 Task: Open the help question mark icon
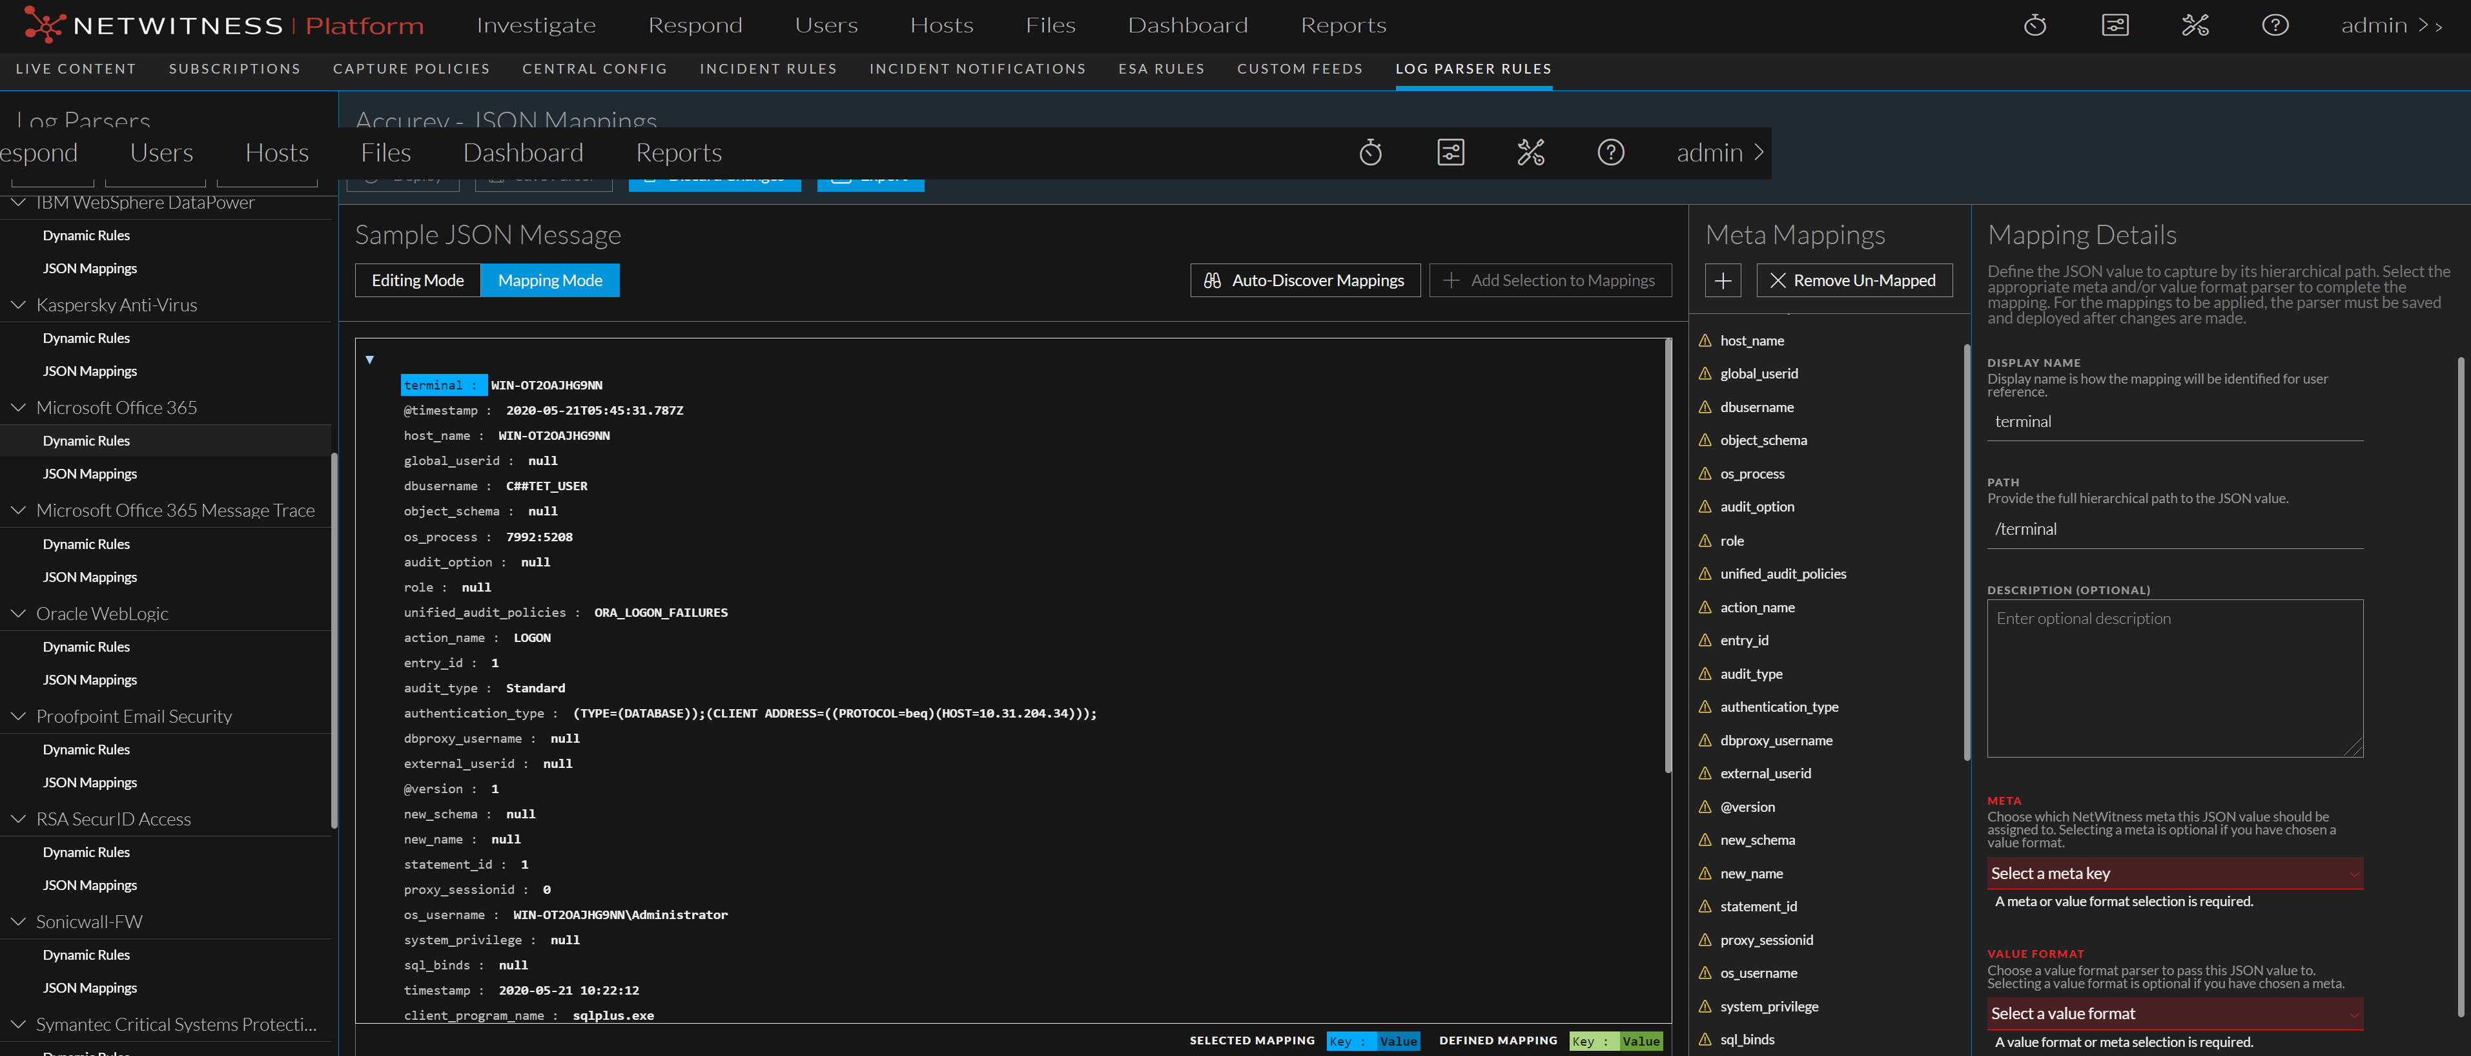[2274, 26]
